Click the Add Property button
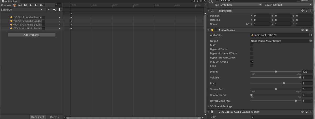The image size is (315, 119). pos(31,35)
